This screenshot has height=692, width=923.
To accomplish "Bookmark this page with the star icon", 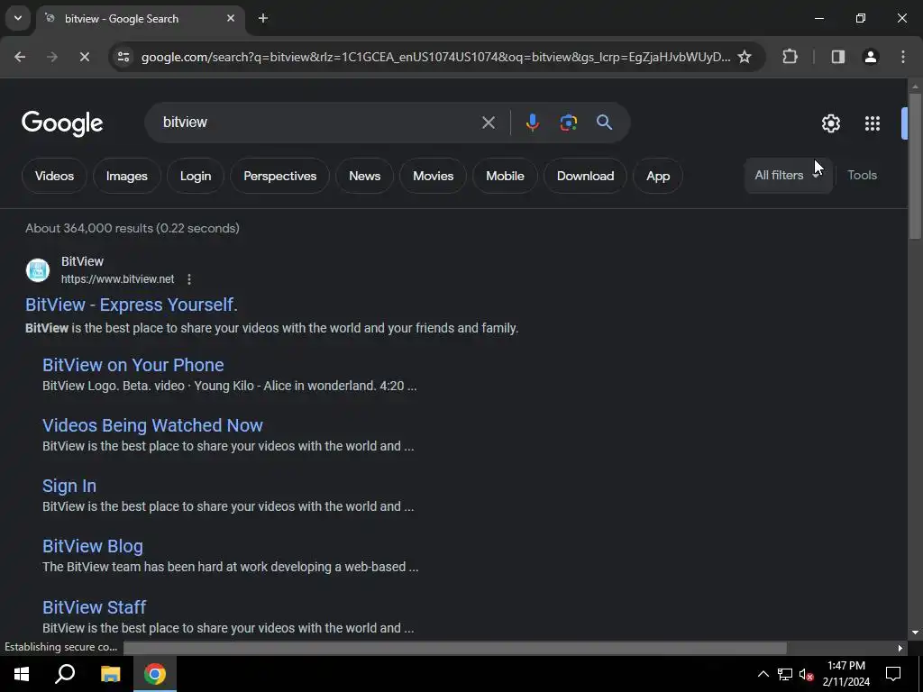I will (x=745, y=57).
